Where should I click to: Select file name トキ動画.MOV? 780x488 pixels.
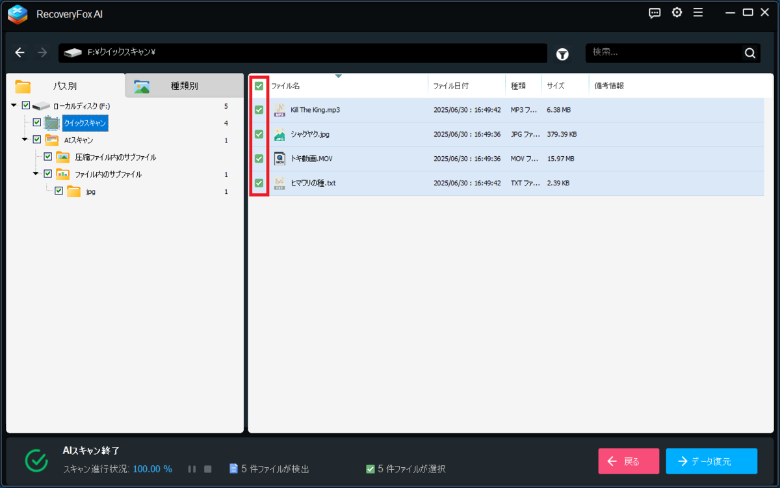coord(311,158)
